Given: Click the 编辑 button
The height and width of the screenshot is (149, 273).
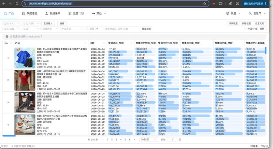Looking at the screenshot, I should click(x=62, y=24).
